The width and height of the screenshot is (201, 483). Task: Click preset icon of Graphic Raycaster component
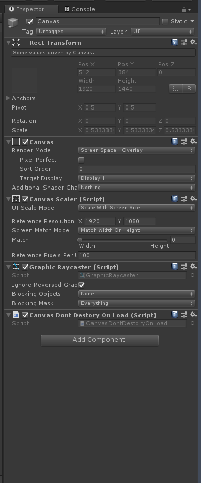(x=184, y=267)
